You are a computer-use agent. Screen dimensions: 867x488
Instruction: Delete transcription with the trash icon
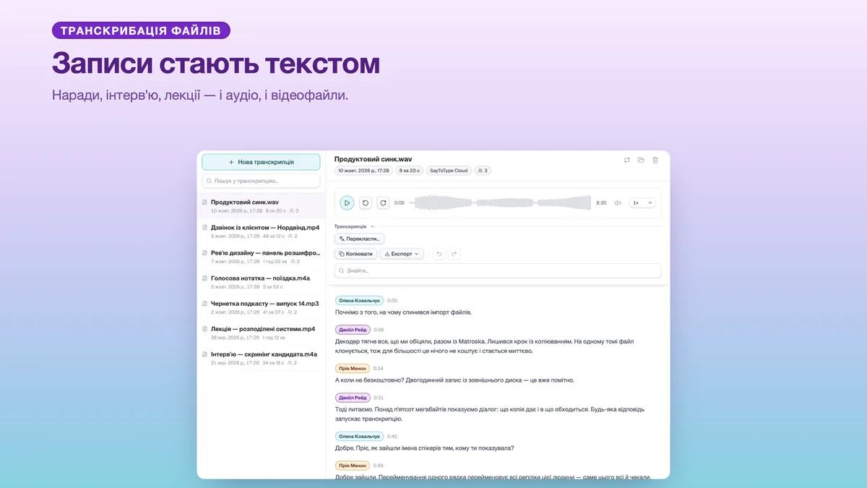655,160
